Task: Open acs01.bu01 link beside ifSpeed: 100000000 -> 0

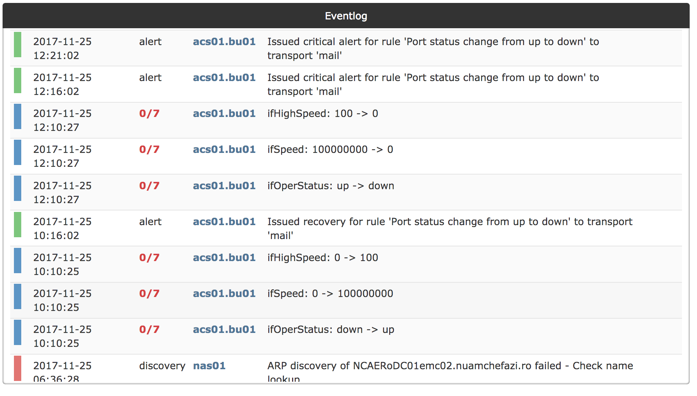Action: pyautogui.click(x=224, y=150)
